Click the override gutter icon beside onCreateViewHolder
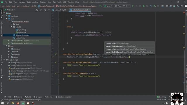This screenshot has height=105, width=187. tap(56, 54)
